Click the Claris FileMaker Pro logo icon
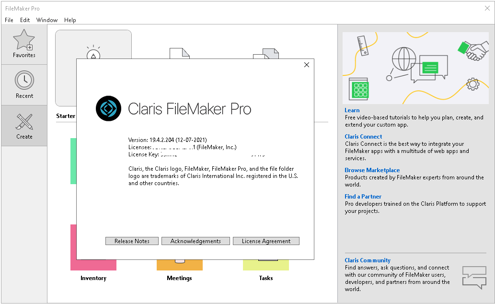The image size is (495, 305). pos(108,108)
